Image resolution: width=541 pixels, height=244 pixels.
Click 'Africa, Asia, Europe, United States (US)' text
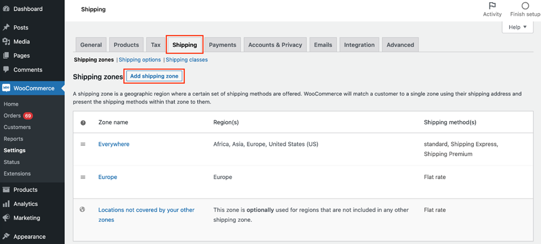[266, 144]
